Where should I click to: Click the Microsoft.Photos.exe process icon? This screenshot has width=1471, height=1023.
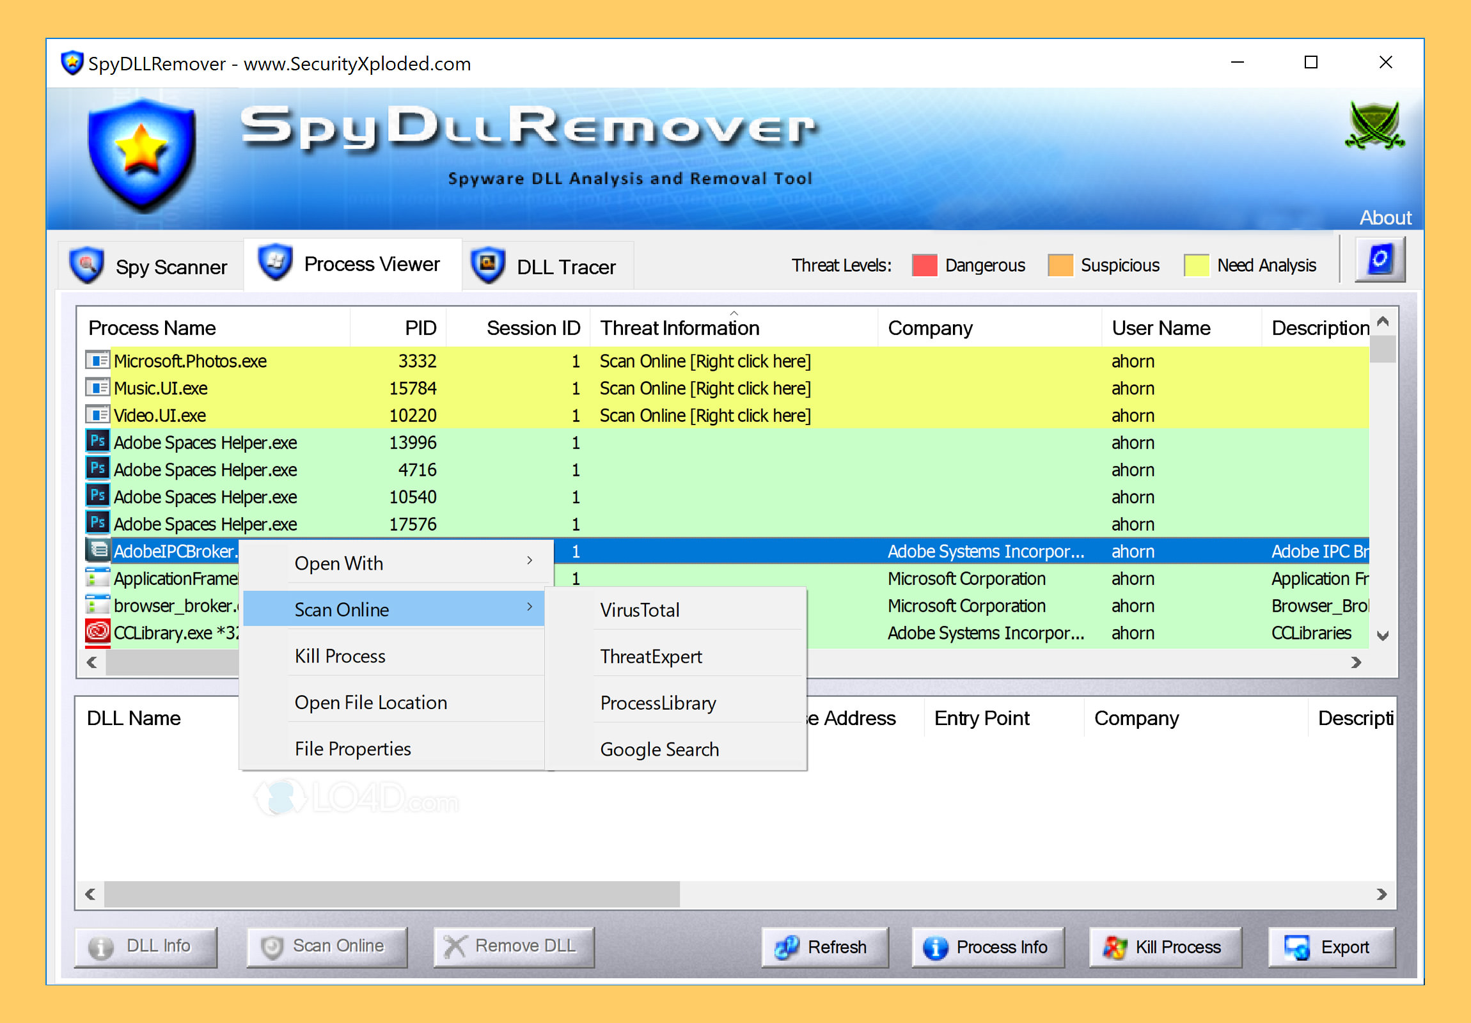point(97,361)
